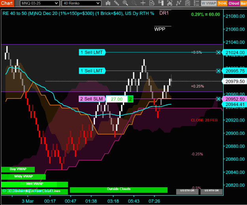Click the 21024.00 order price marker
The image size is (247, 205).
(x=234, y=52)
